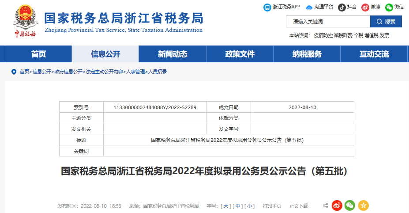Focus the keyword search input field
409x213 pixels.
(327, 21)
